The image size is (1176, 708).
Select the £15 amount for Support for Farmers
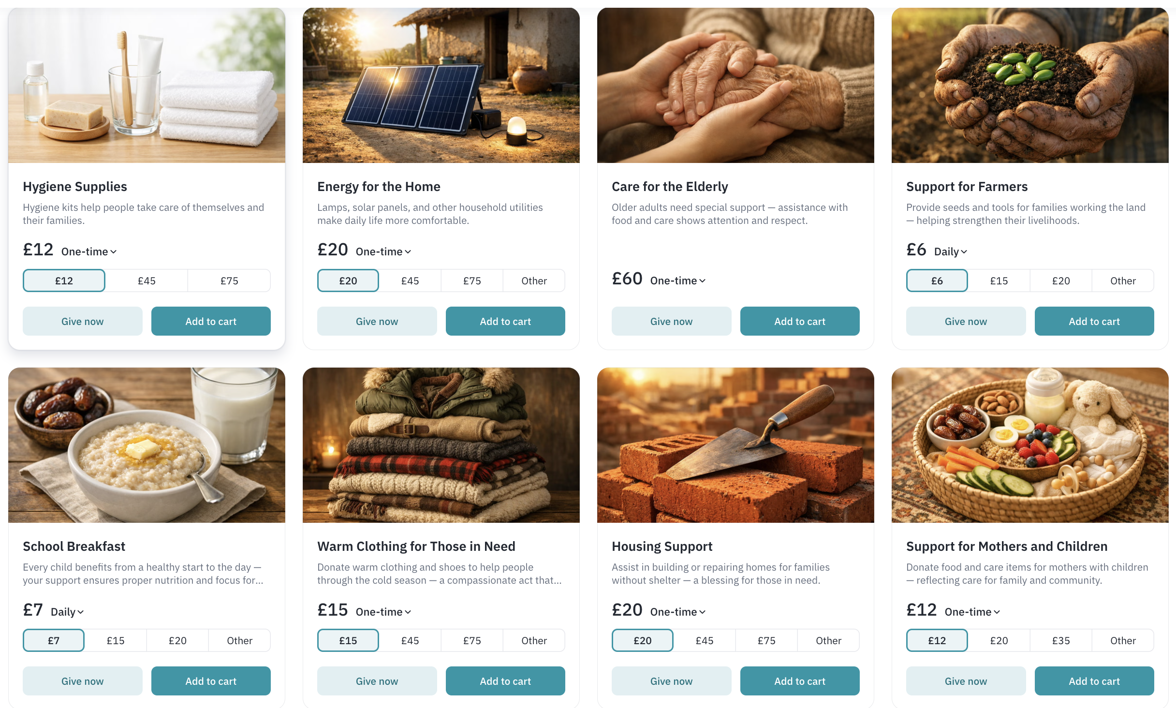(x=999, y=280)
